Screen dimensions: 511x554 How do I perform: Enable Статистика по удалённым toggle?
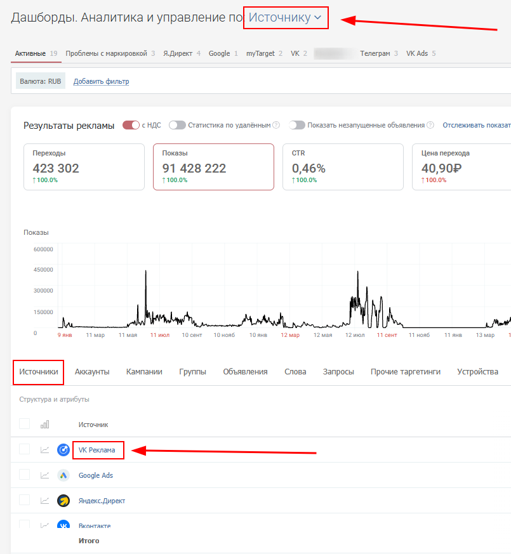(177, 125)
